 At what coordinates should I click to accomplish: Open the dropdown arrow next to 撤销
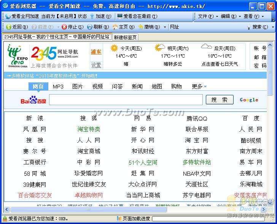click(165, 27)
